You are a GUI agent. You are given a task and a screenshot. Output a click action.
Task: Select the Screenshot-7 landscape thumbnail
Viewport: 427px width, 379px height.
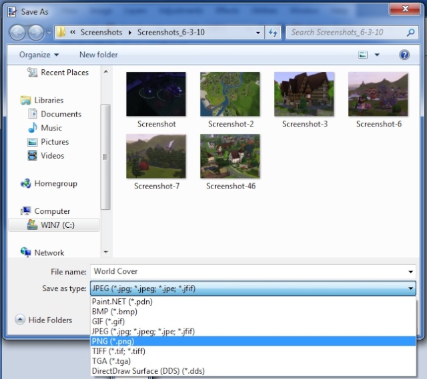click(x=156, y=157)
